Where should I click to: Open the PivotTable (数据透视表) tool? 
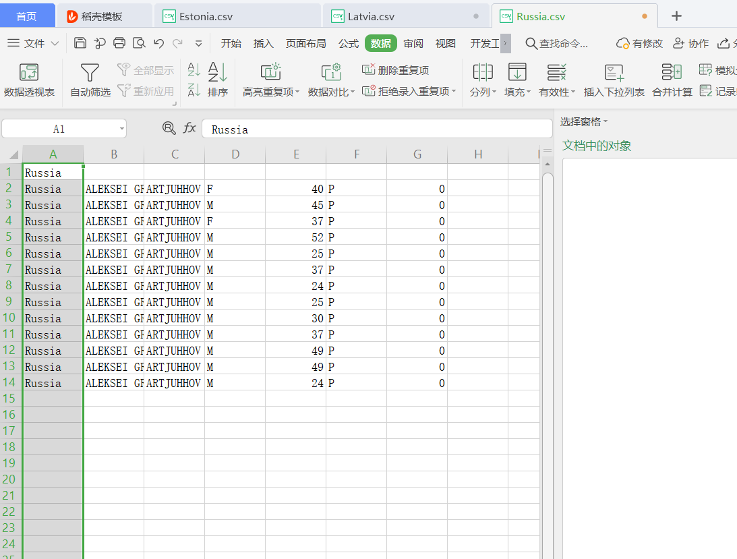coord(29,80)
